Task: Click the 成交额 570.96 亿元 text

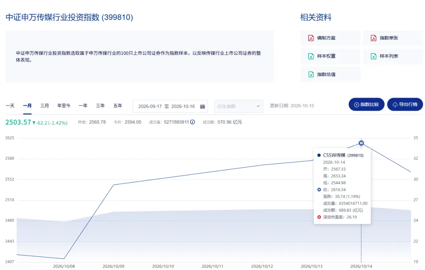Action: click(x=222, y=122)
